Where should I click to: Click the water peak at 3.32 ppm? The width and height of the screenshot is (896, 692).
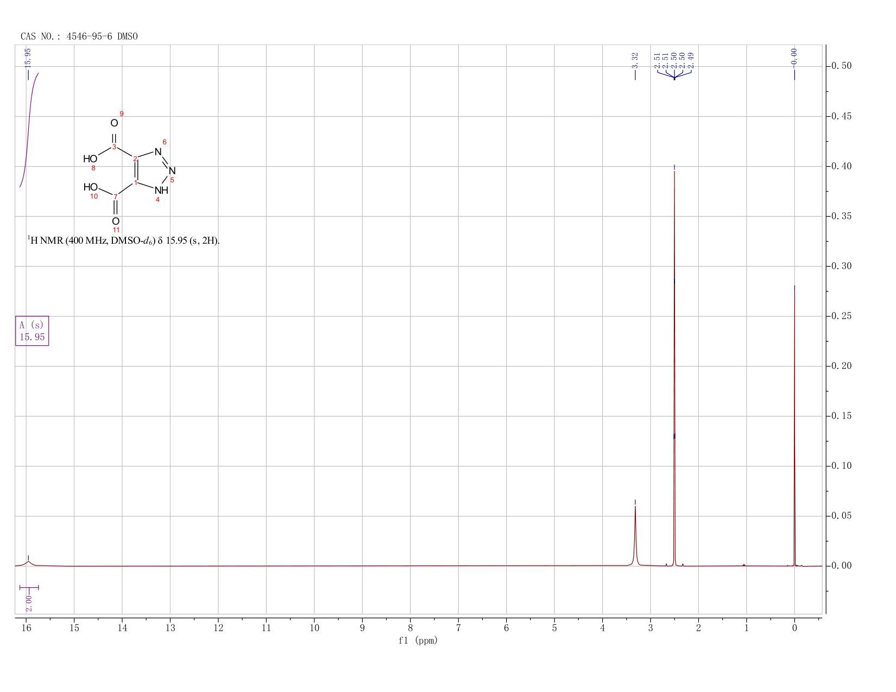tap(635, 537)
